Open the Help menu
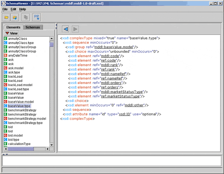Screen dimensions: 224x174 coord(23,9)
